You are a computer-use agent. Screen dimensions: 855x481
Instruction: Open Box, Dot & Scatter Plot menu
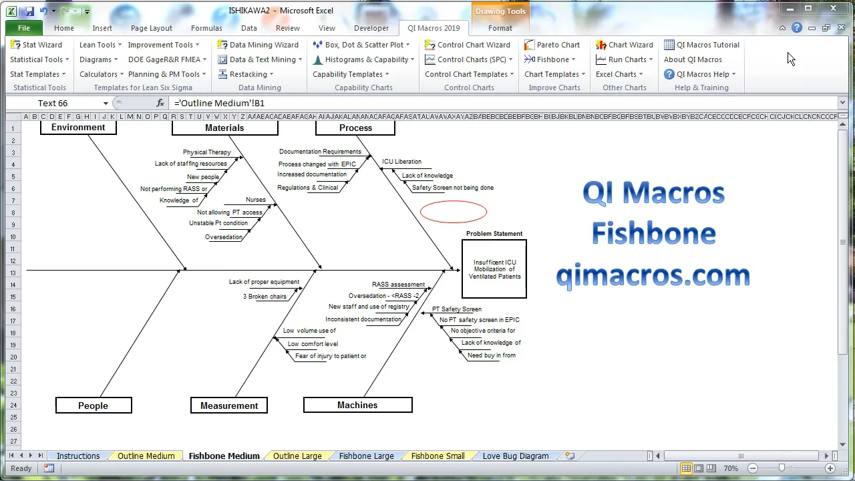(361, 45)
